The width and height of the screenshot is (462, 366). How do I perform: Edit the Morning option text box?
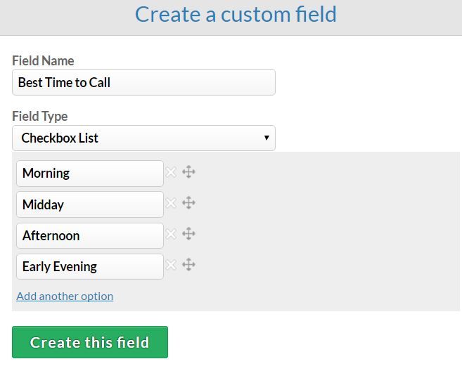coord(90,174)
